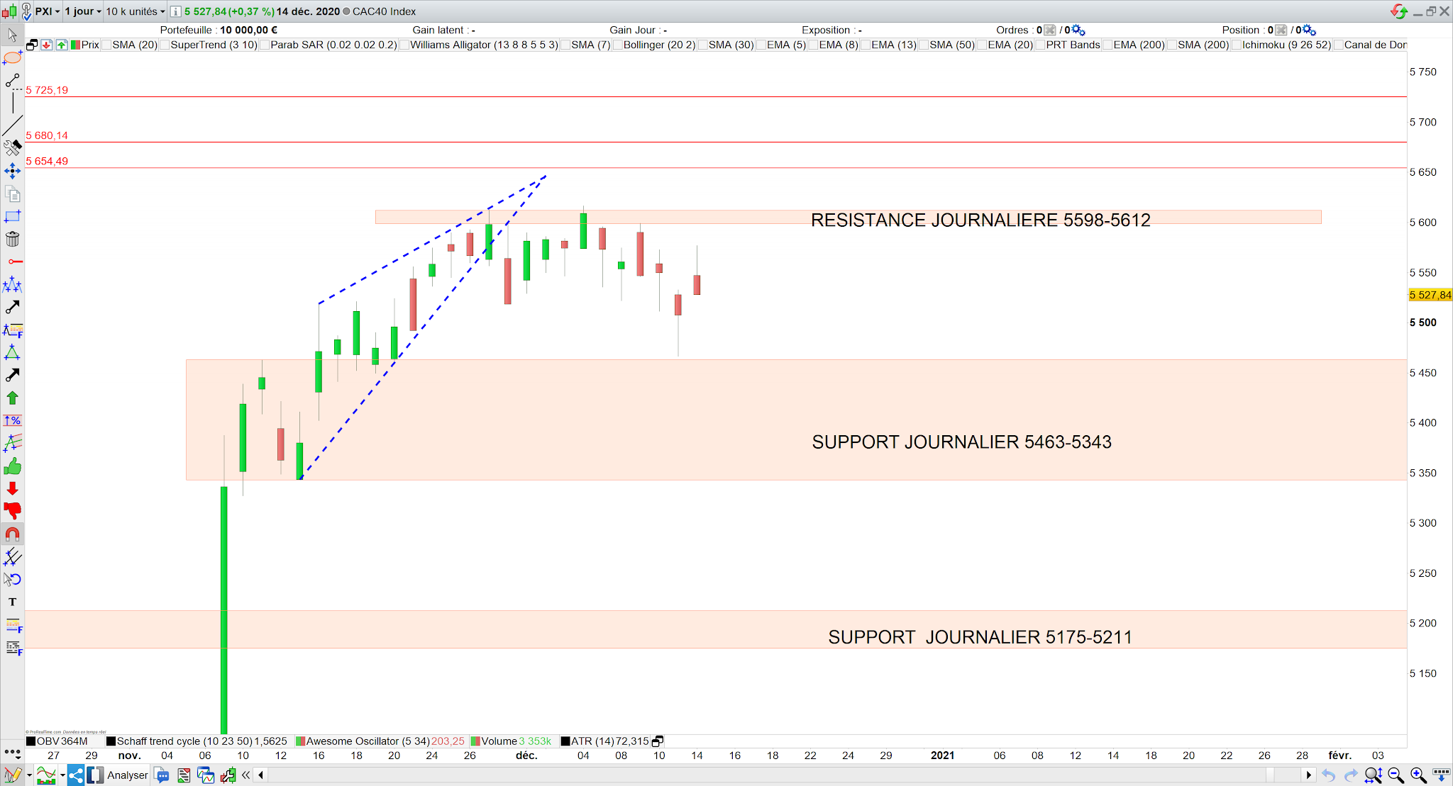Click the Ordres settings gear
This screenshot has width=1453, height=786.
point(1078,30)
